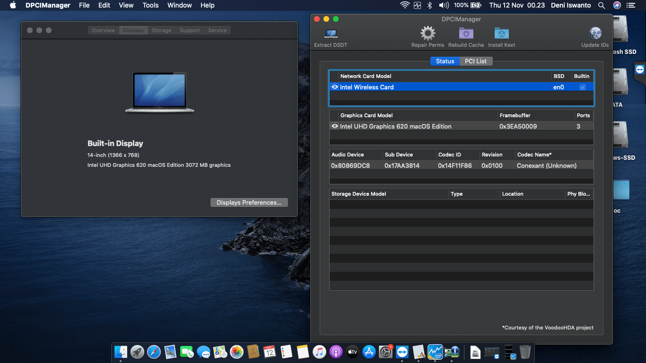This screenshot has height=363, width=646.
Task: Open the Overview tab in About This Mac
Action: click(x=103, y=30)
